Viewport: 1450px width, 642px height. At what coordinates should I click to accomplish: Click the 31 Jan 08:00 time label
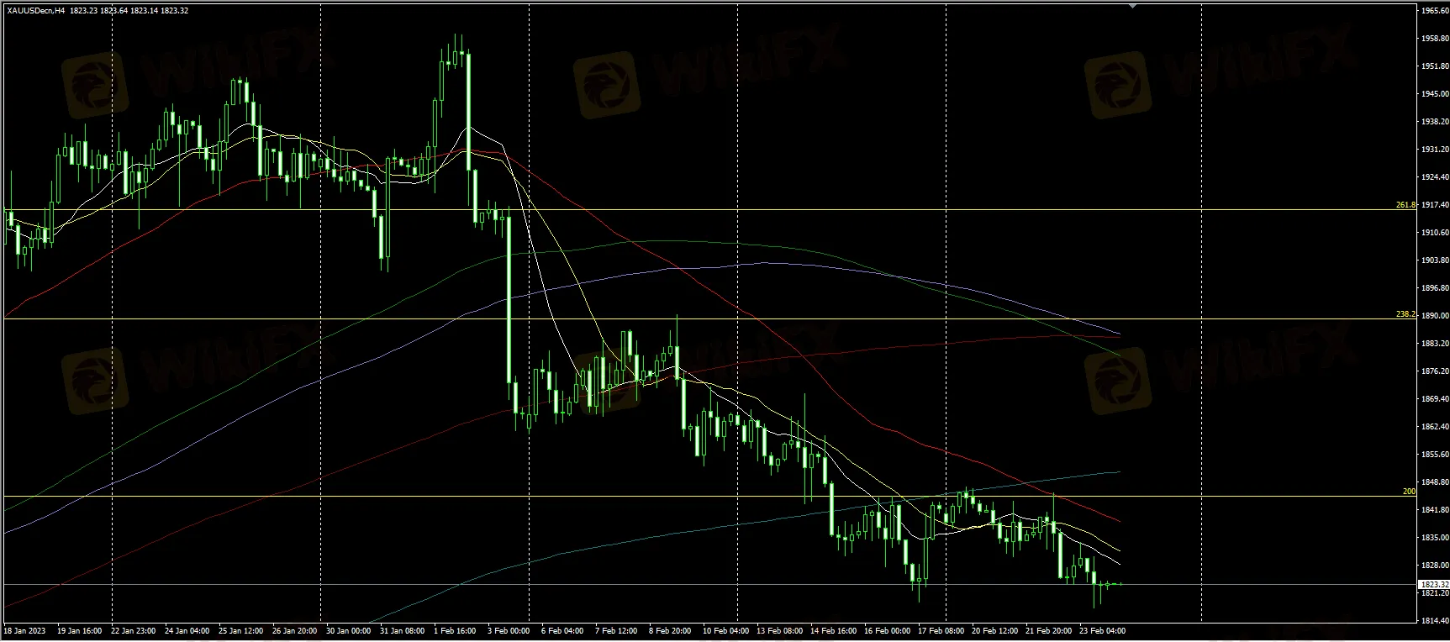tap(402, 630)
